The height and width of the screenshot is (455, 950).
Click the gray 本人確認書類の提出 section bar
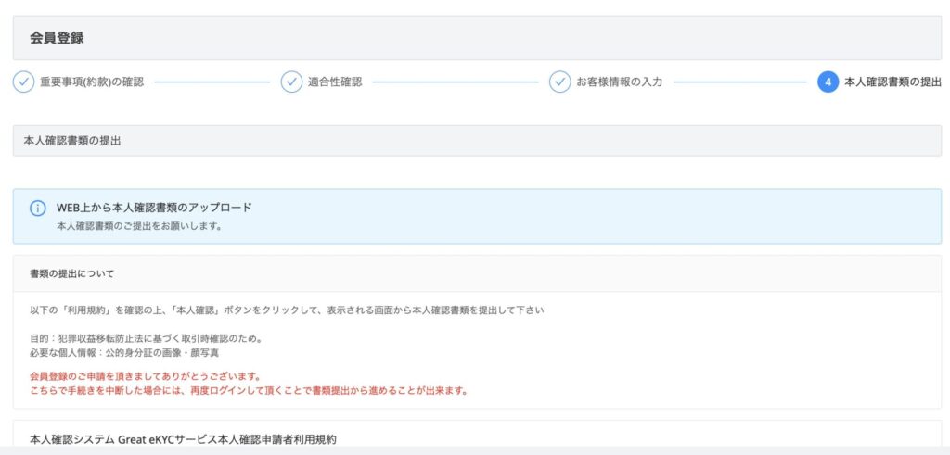click(x=477, y=141)
